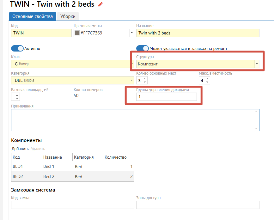Decrease the maximum capacity value
This screenshot has width=274, height=220.
click(207, 82)
